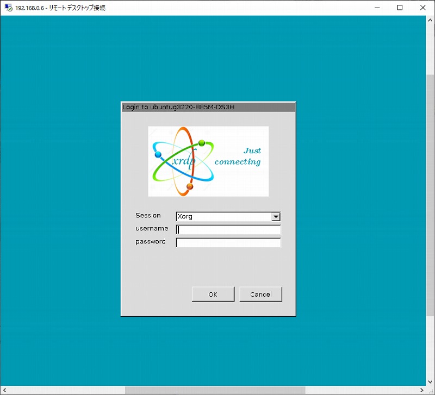Viewport: 435px width, 395px height.
Task: Minimize the Remote Desktop window
Action: (x=377, y=8)
